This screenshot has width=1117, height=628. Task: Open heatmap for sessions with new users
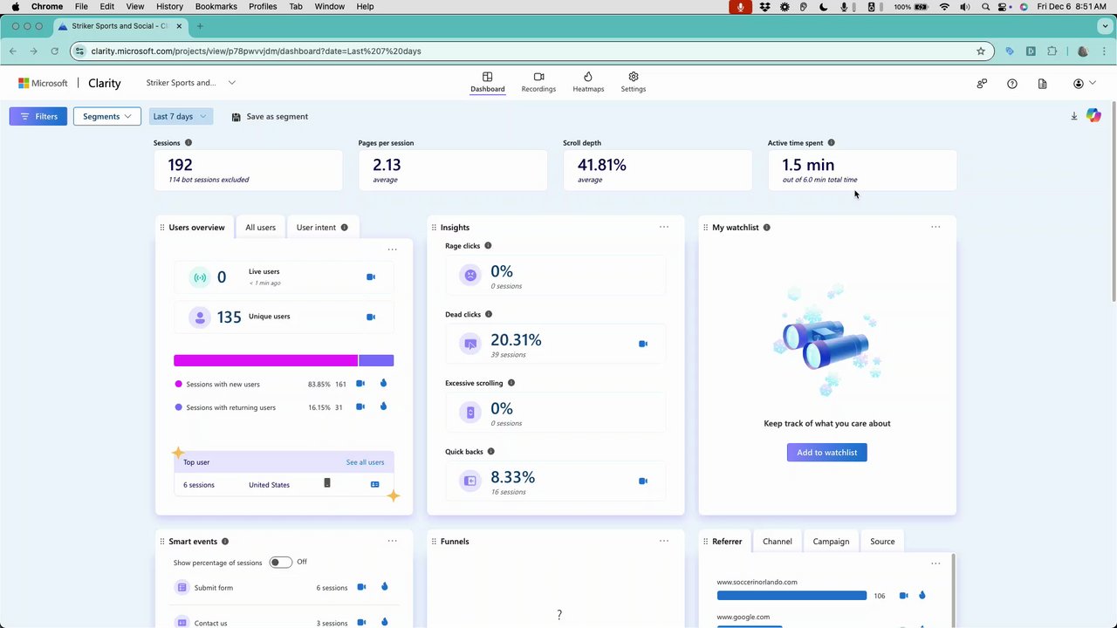point(383,383)
